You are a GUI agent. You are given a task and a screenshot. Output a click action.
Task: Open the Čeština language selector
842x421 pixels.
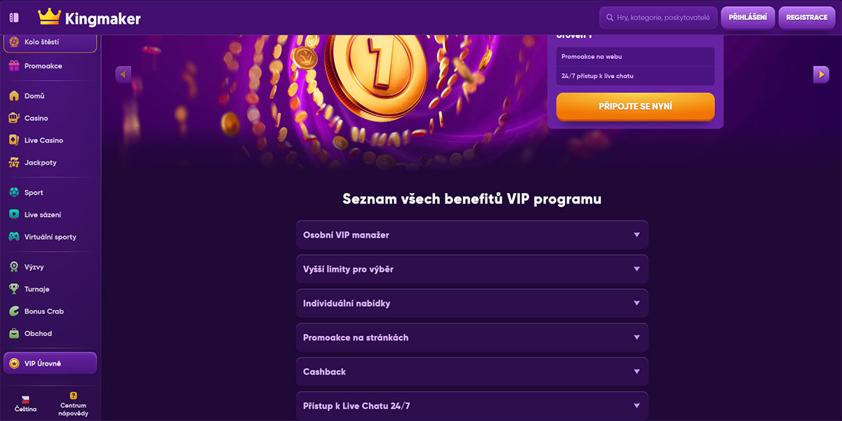coord(25,403)
